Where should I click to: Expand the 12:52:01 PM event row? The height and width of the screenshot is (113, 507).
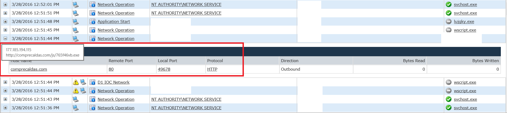[x=5, y=5]
